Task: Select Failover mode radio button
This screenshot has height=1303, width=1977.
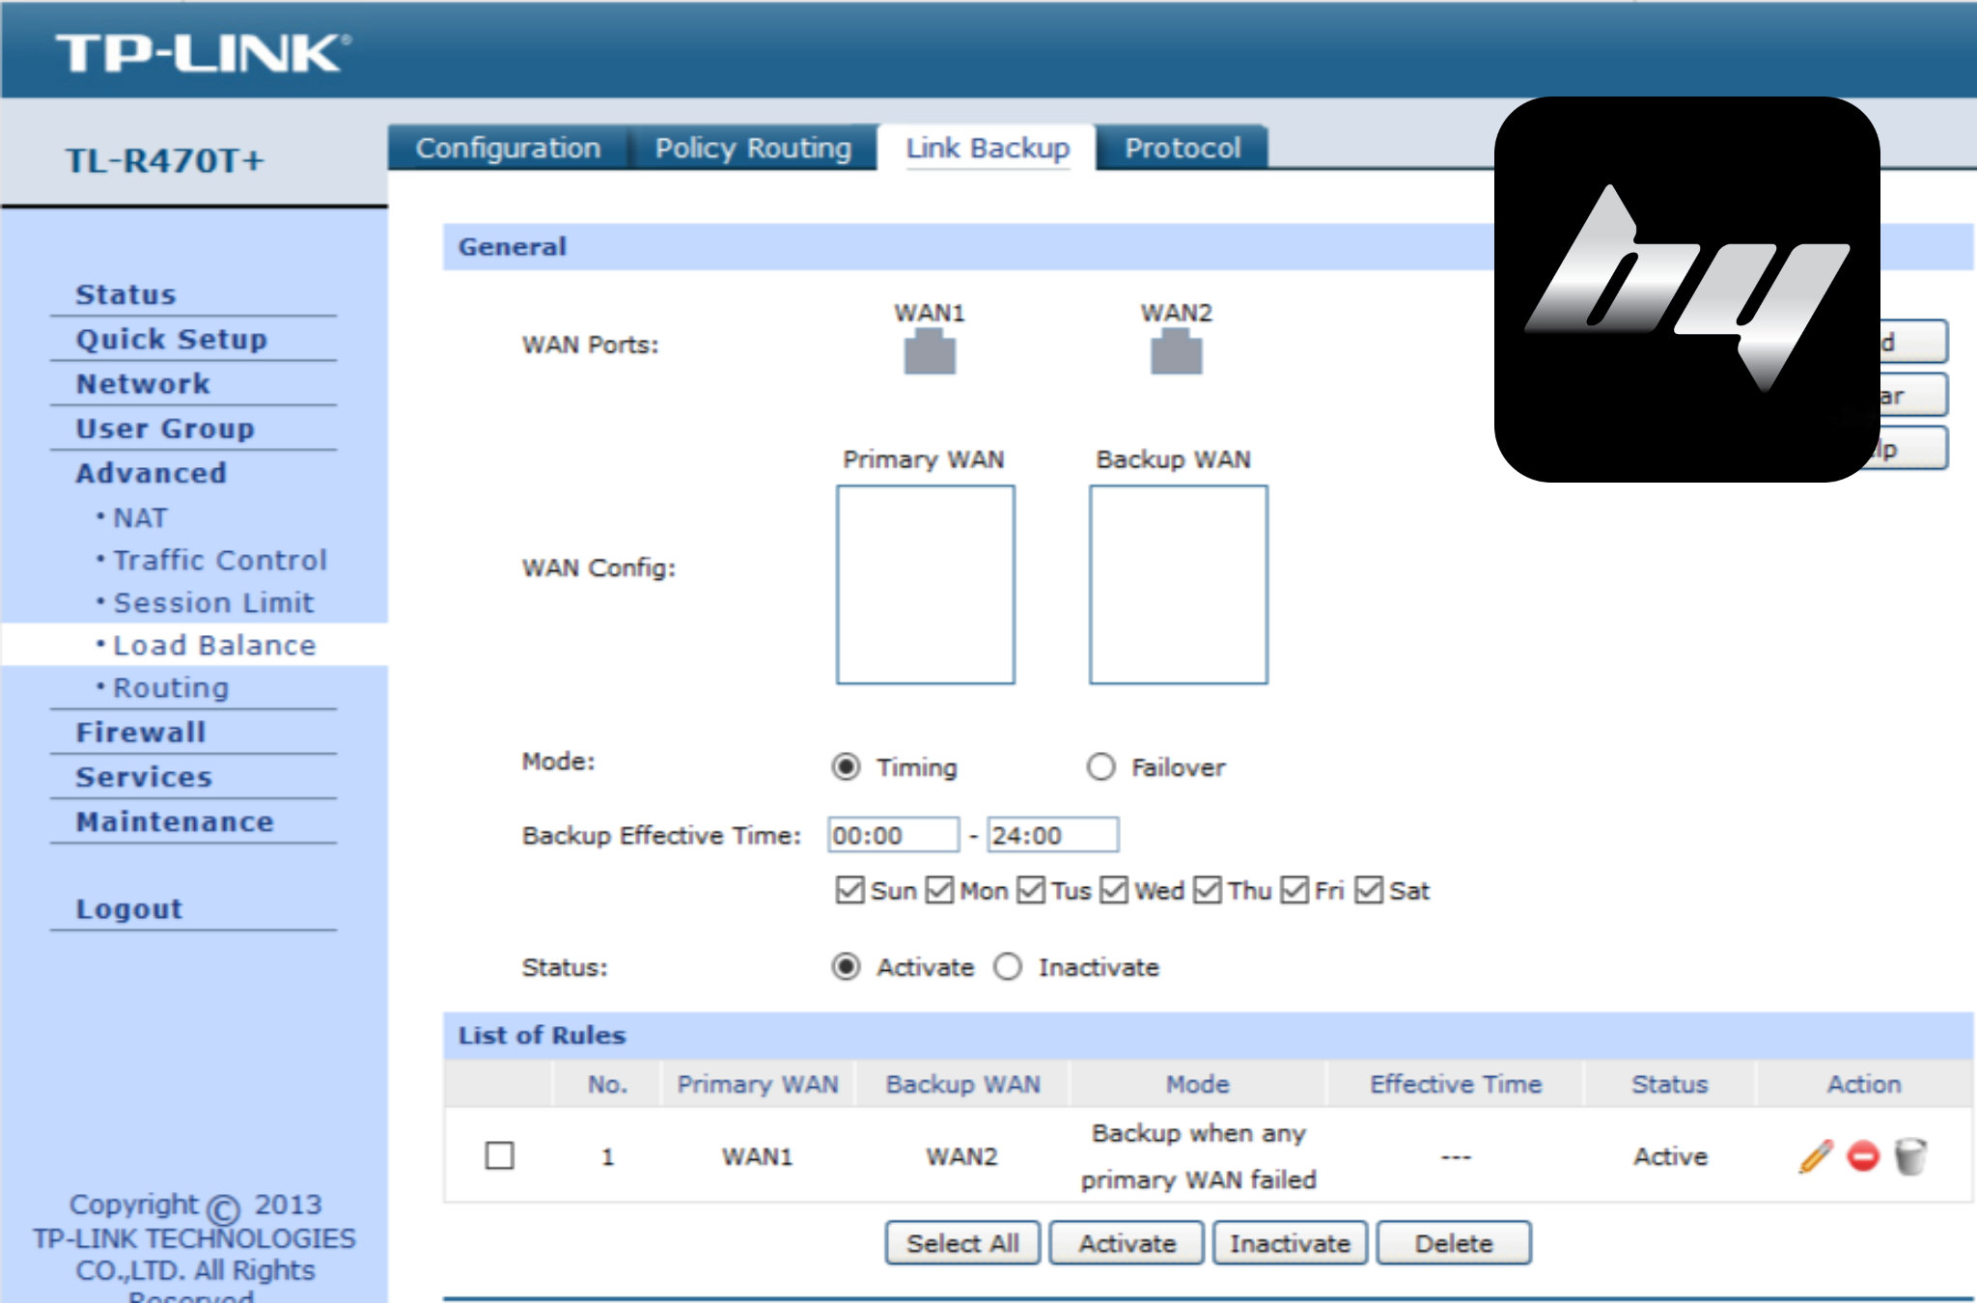Action: coord(1100,767)
